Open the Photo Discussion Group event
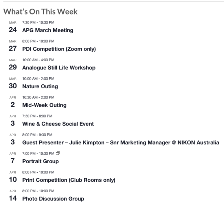Screen dimensions: 224x208 (53, 199)
